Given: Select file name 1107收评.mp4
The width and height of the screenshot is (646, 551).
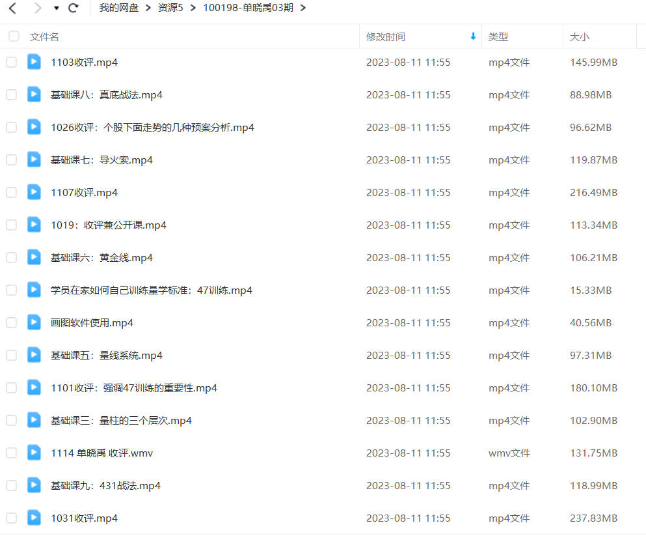Looking at the screenshot, I should point(84,193).
